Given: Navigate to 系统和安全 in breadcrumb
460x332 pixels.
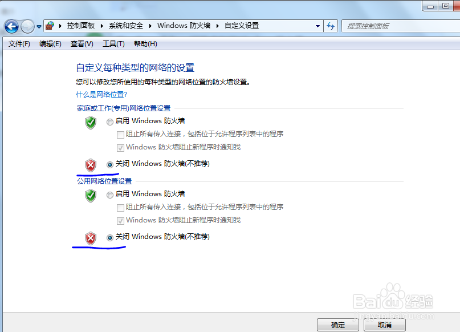Looking at the screenshot, I should 126,26.
